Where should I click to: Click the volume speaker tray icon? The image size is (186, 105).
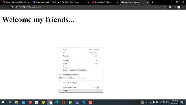(164, 102)
